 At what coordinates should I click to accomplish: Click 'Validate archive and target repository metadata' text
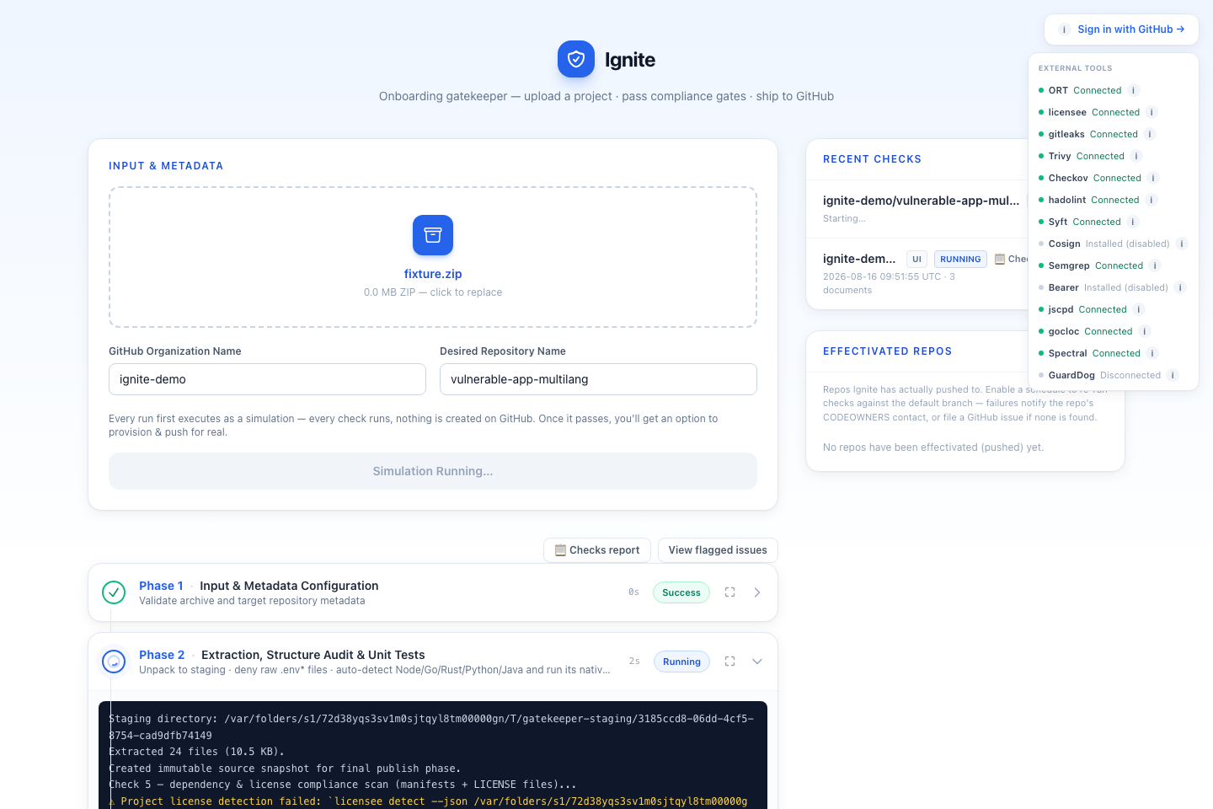tap(252, 601)
